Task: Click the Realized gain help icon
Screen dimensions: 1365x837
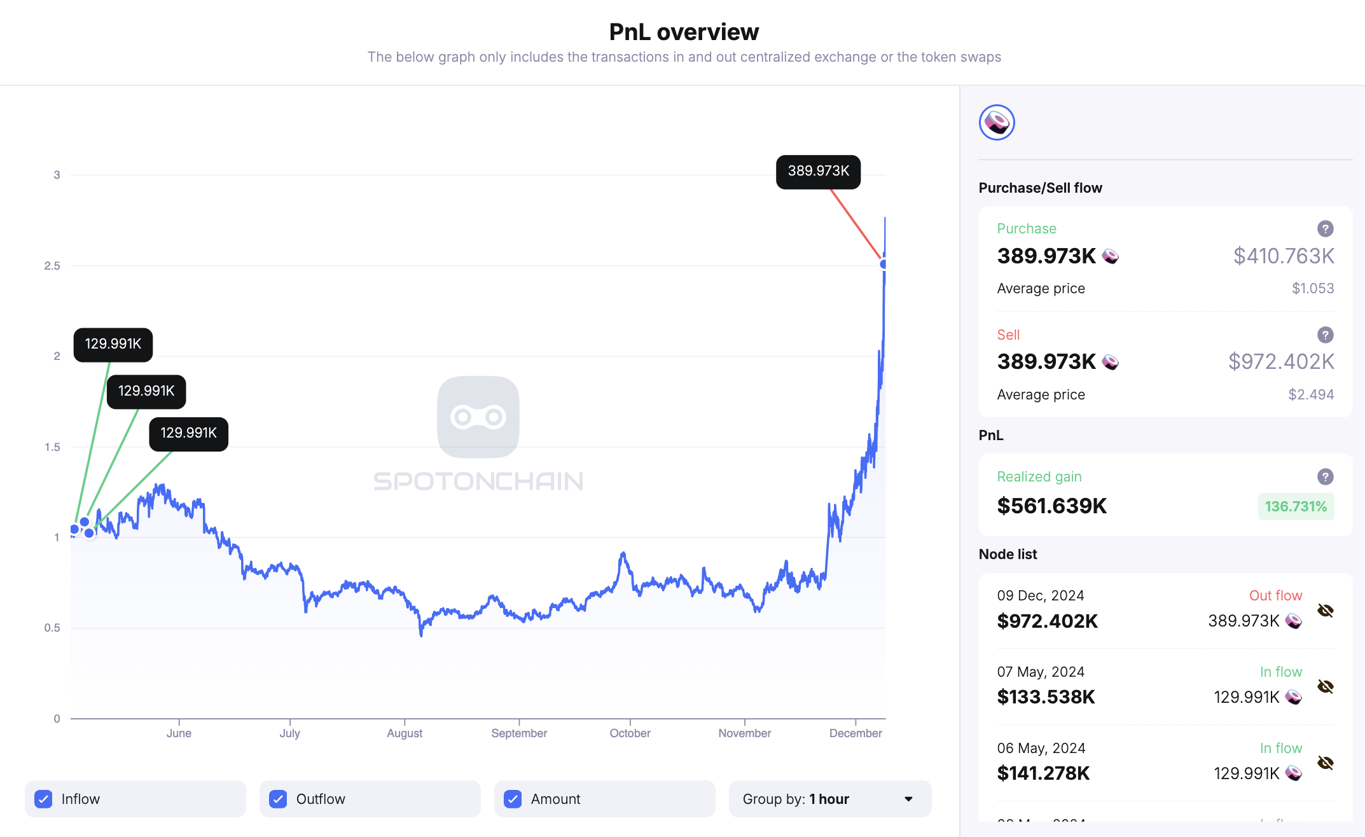Action: pos(1325,477)
